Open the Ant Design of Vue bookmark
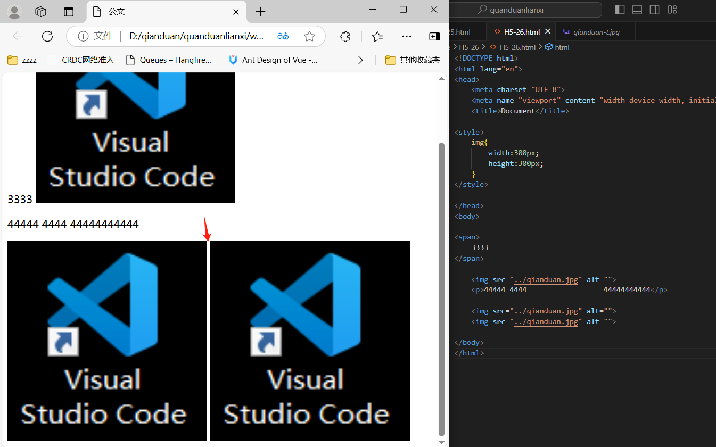Viewport: 716px width, 447px height. pos(273,60)
